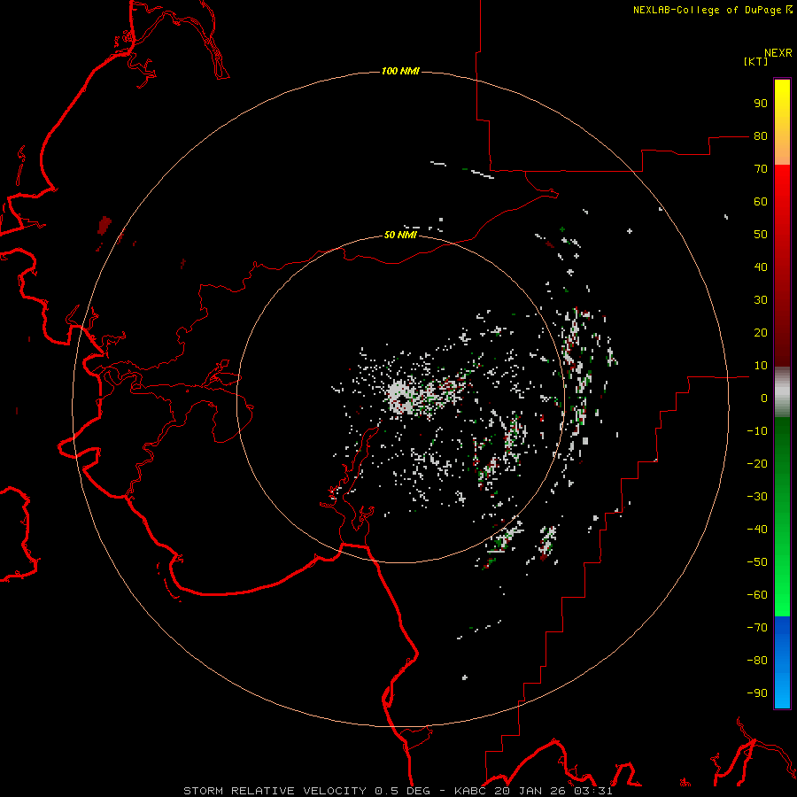Click the 30 value on the velocity scale
797x797 pixels.
tap(761, 300)
